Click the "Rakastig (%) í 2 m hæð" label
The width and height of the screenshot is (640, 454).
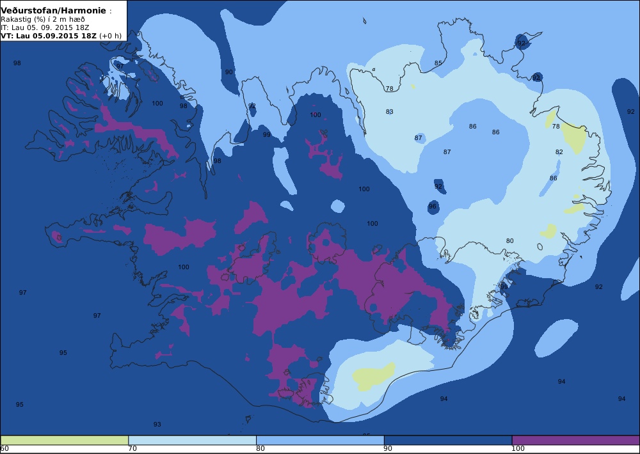(42, 20)
